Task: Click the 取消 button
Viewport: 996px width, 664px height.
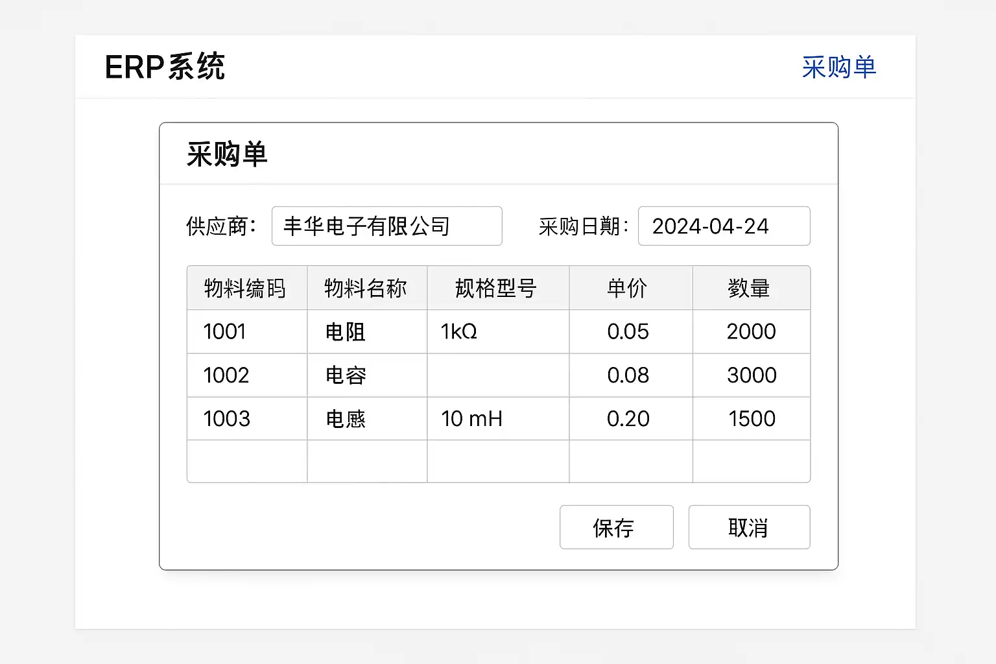Action: pyautogui.click(x=749, y=527)
